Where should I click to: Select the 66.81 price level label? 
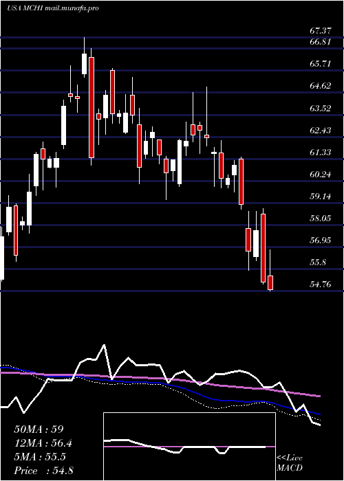coord(321,41)
